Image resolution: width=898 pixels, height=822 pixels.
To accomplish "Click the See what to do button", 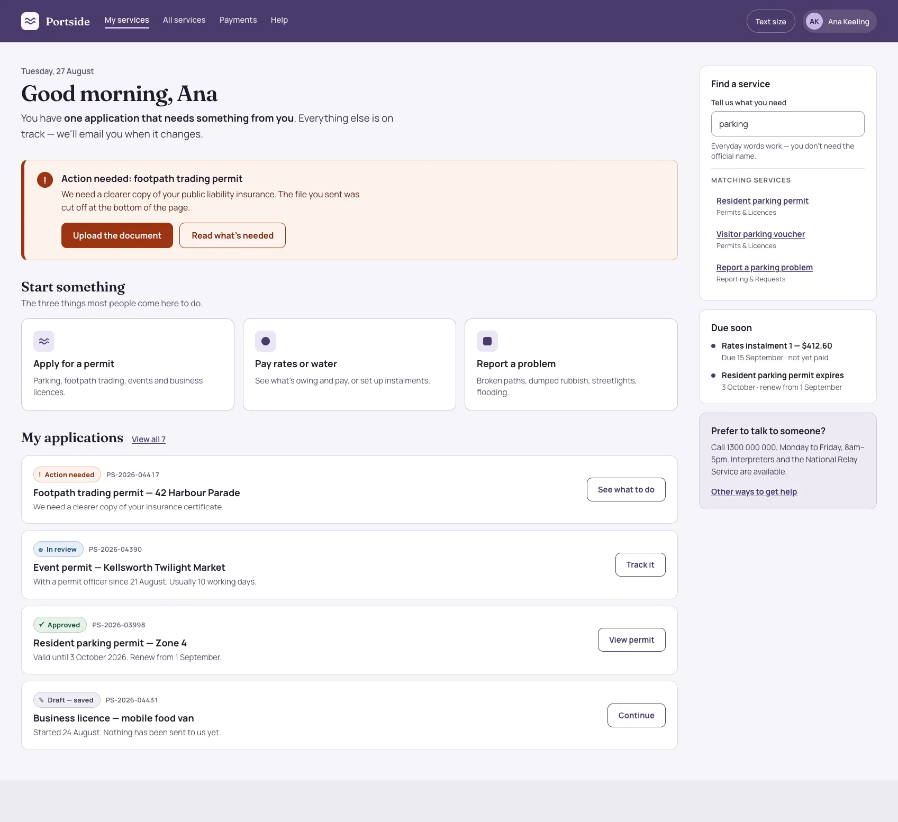I will (x=626, y=490).
